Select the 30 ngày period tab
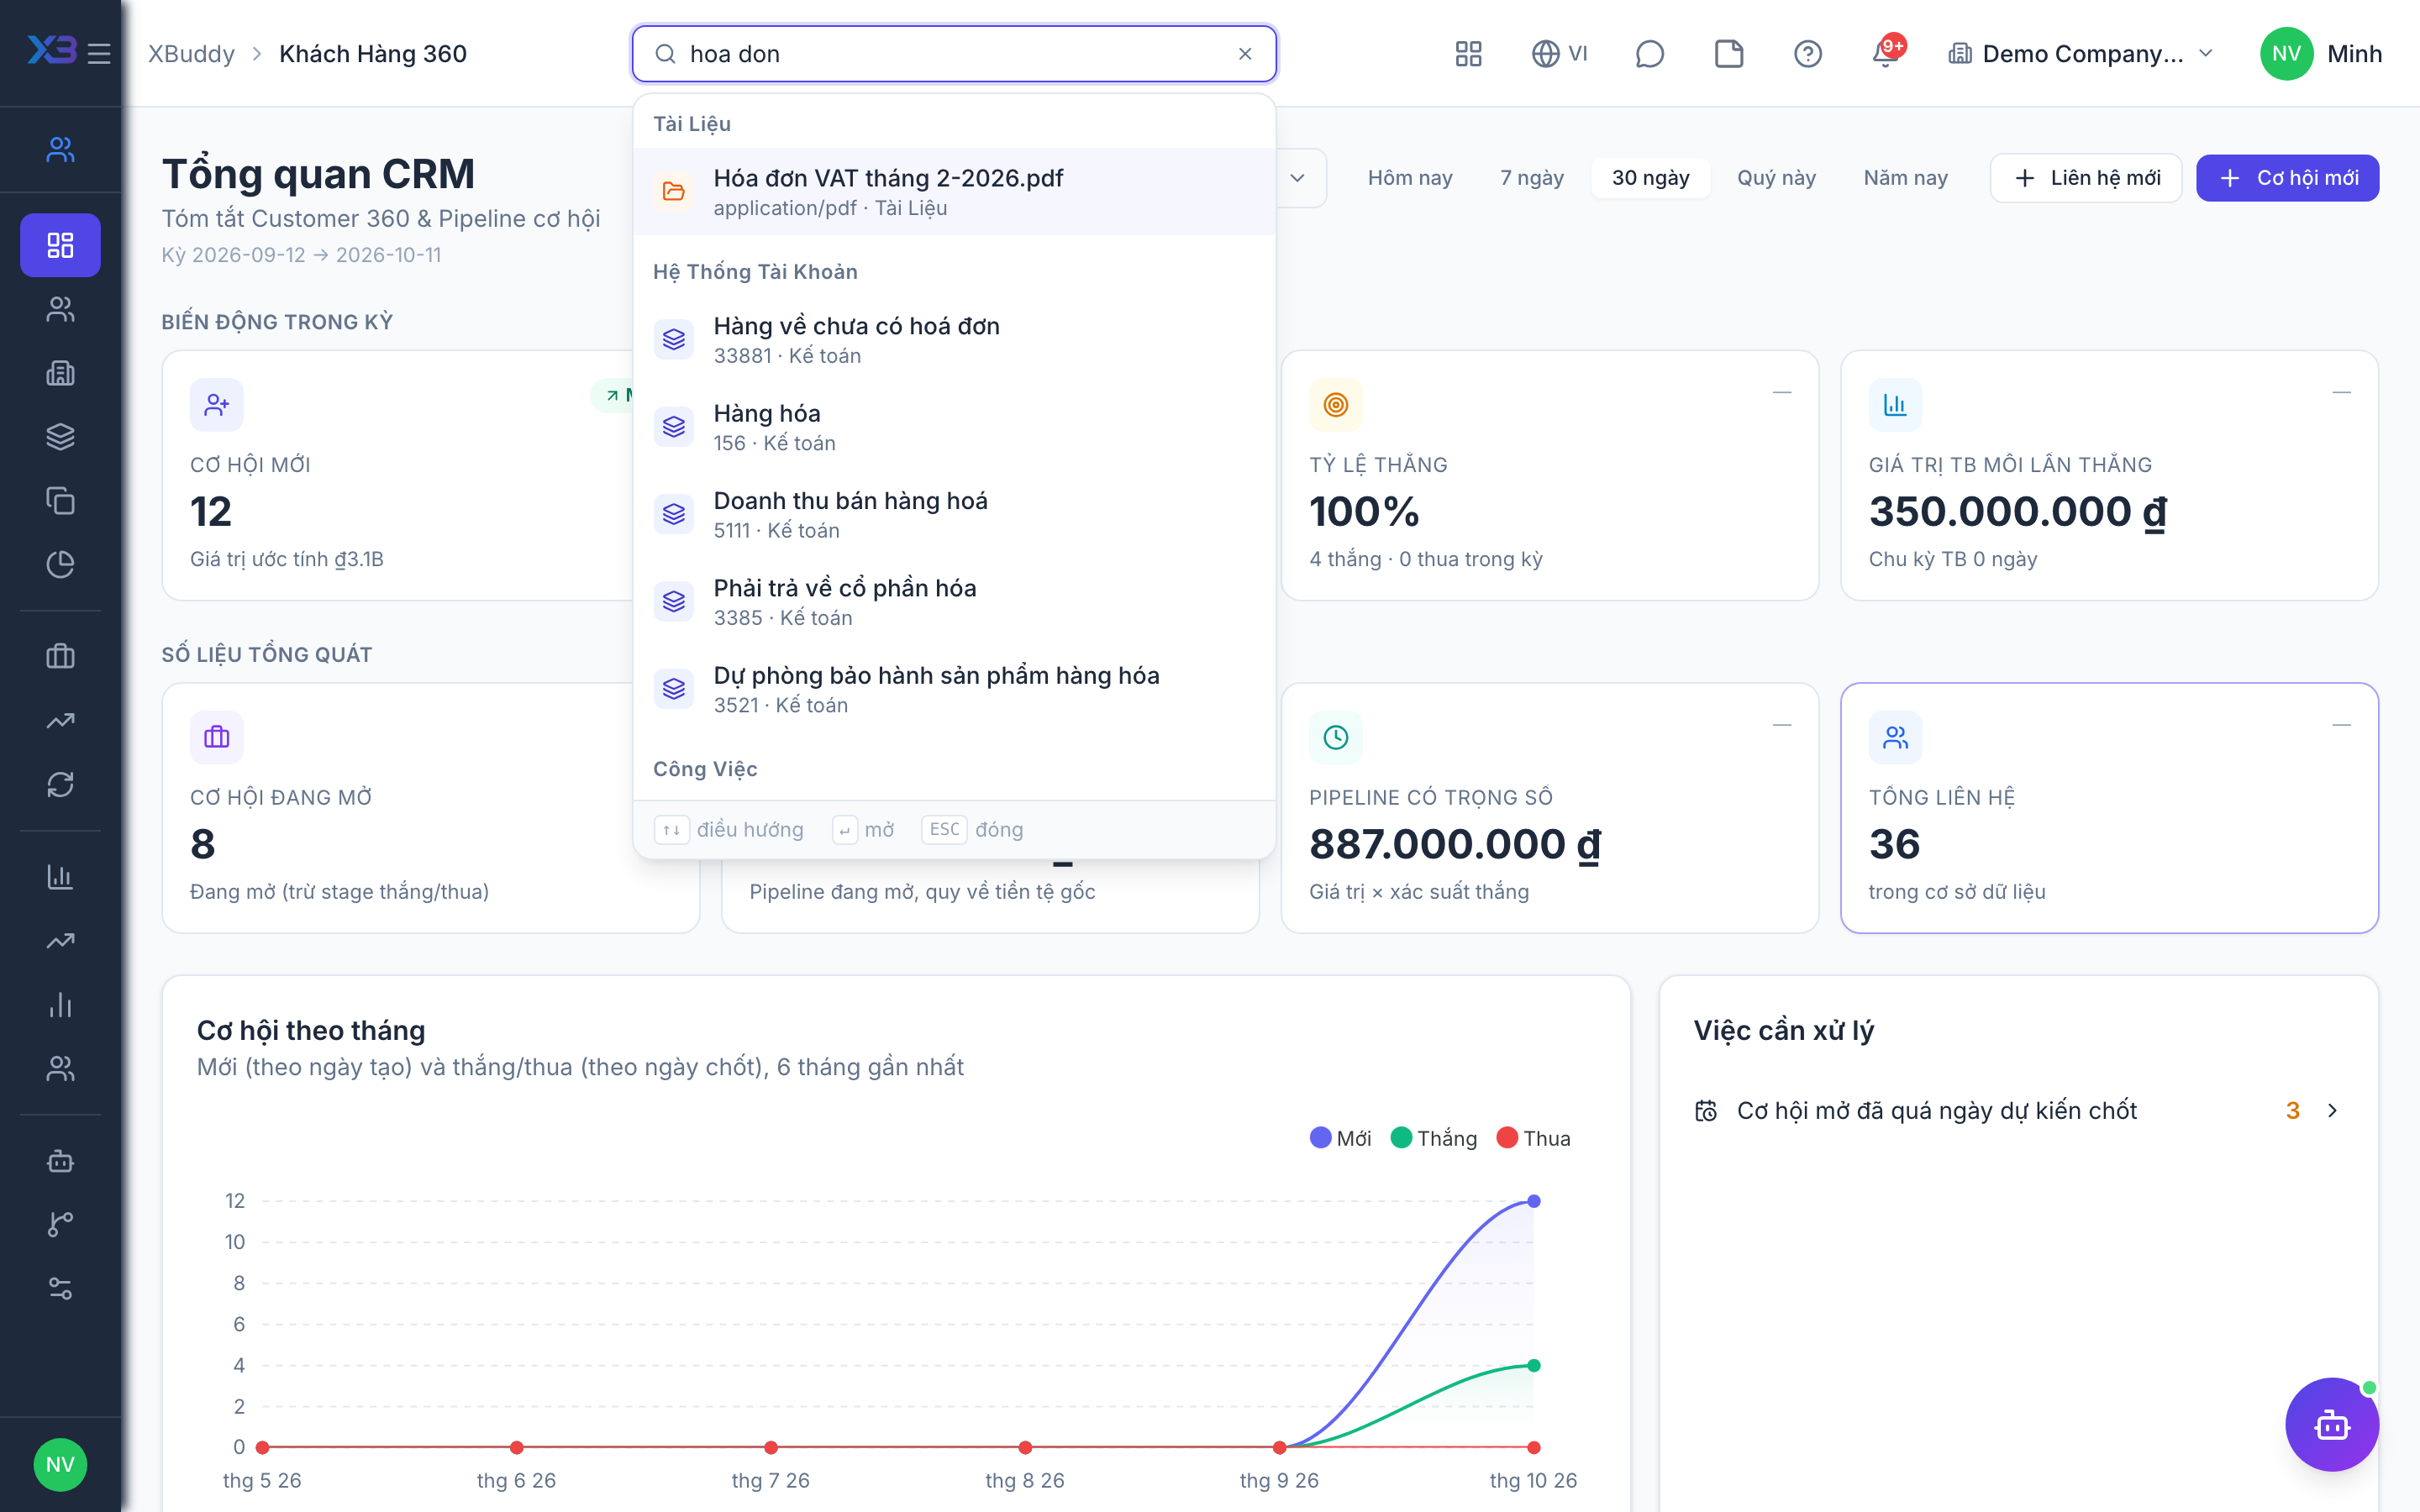2420x1512 pixels. pos(1650,178)
